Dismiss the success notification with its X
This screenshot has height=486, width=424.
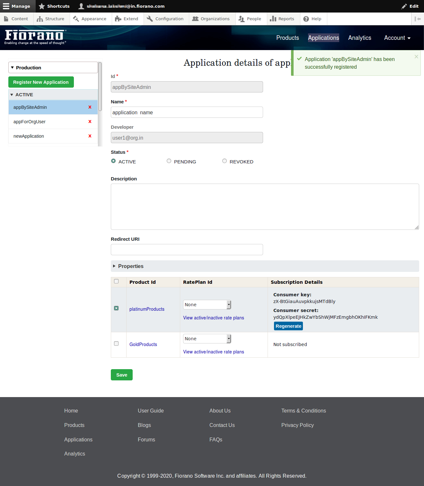416,57
